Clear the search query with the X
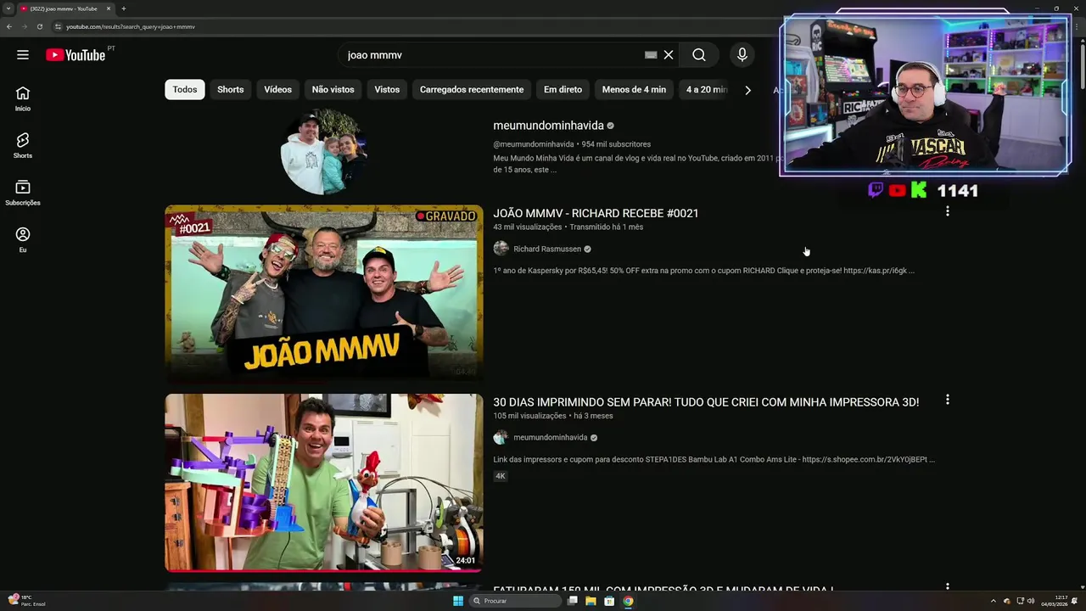 (669, 55)
